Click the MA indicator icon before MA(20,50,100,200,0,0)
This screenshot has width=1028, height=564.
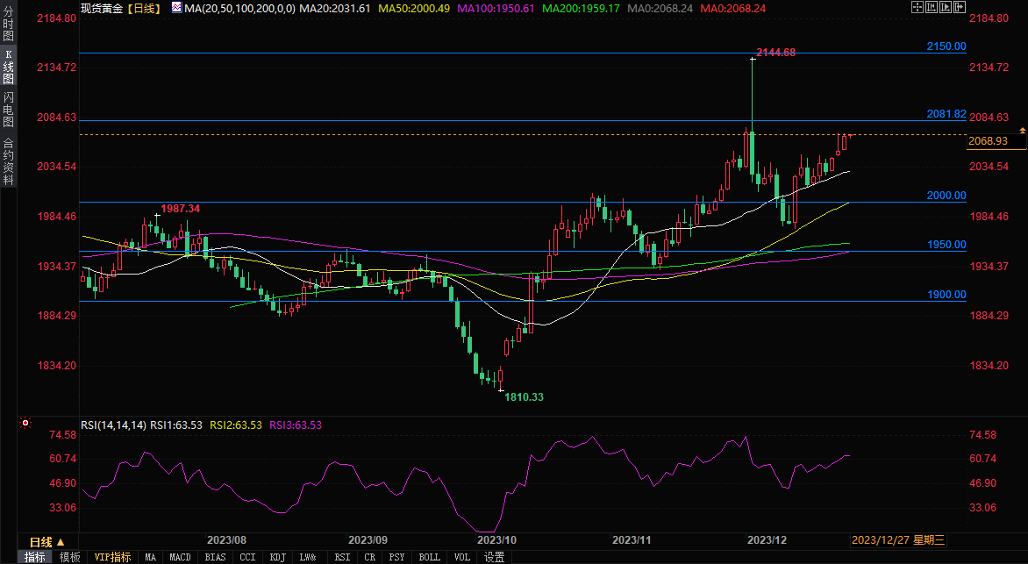(x=177, y=8)
